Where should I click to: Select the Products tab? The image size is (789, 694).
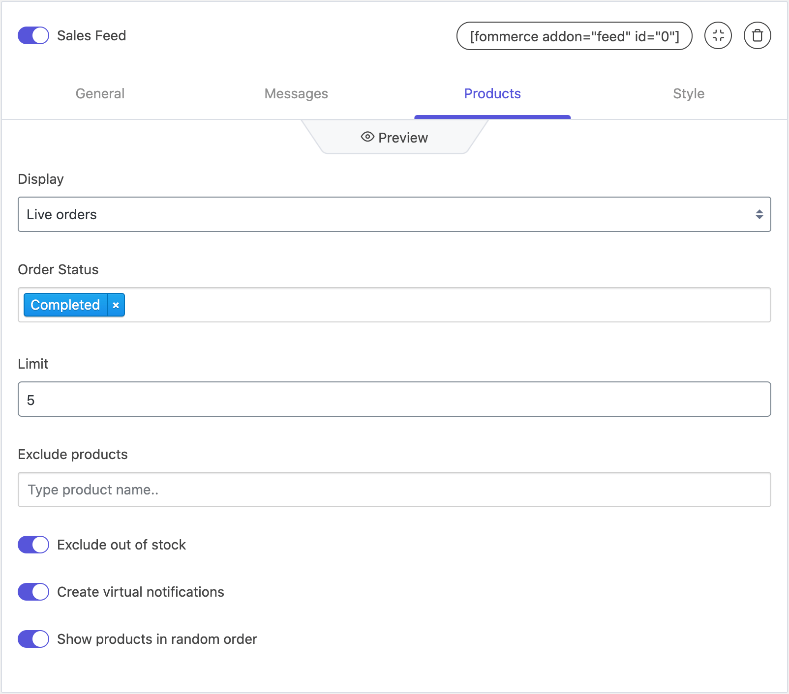pos(492,93)
